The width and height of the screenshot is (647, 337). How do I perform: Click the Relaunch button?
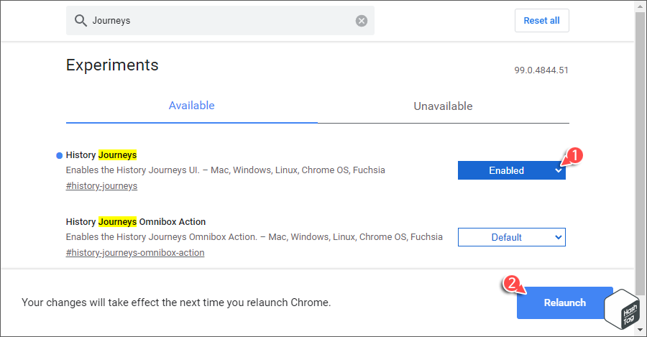564,303
